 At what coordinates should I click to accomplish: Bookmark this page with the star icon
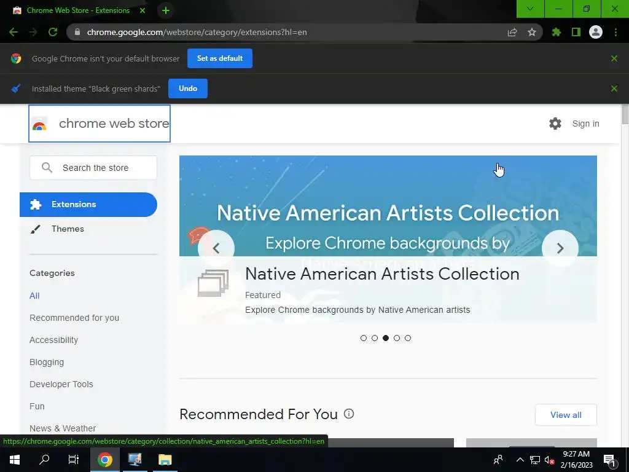pos(532,32)
